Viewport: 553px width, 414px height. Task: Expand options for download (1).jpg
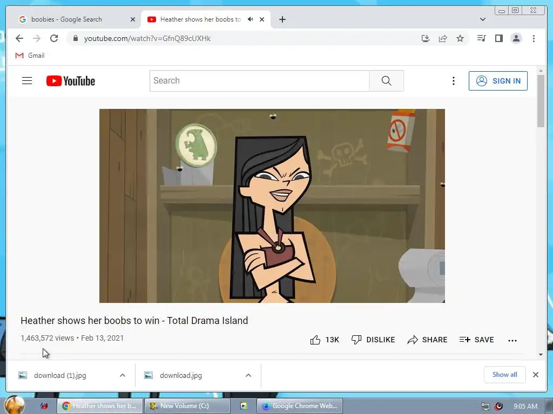123,375
